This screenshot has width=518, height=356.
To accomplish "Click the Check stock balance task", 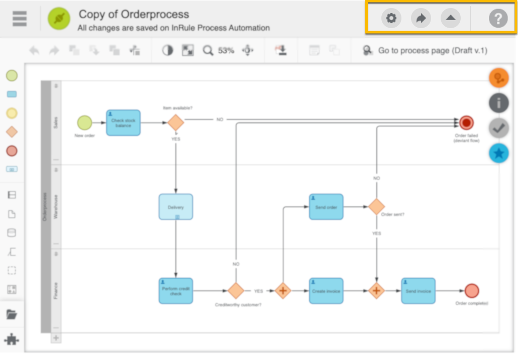I will coord(123,123).
